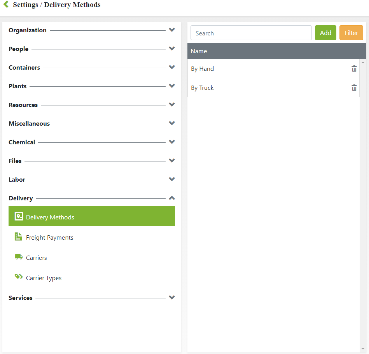Click the green back arrow beside Settings
This screenshot has height=354, width=369.
(x=6, y=5)
